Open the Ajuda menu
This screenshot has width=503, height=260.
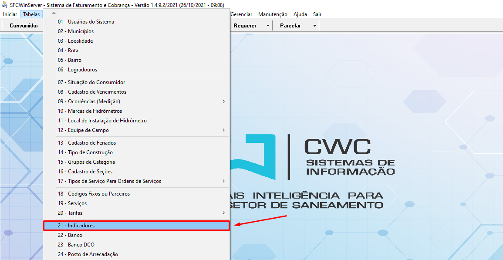tap(300, 14)
